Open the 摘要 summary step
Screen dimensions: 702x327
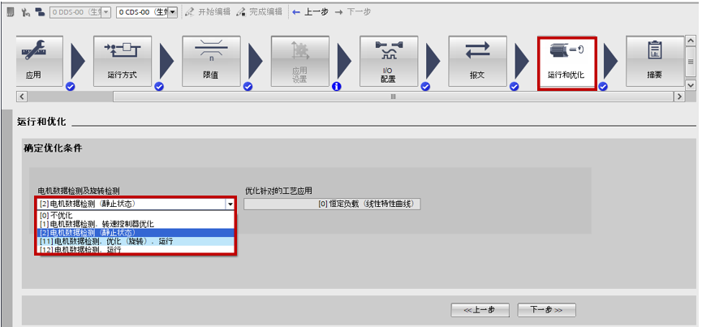[x=653, y=61]
